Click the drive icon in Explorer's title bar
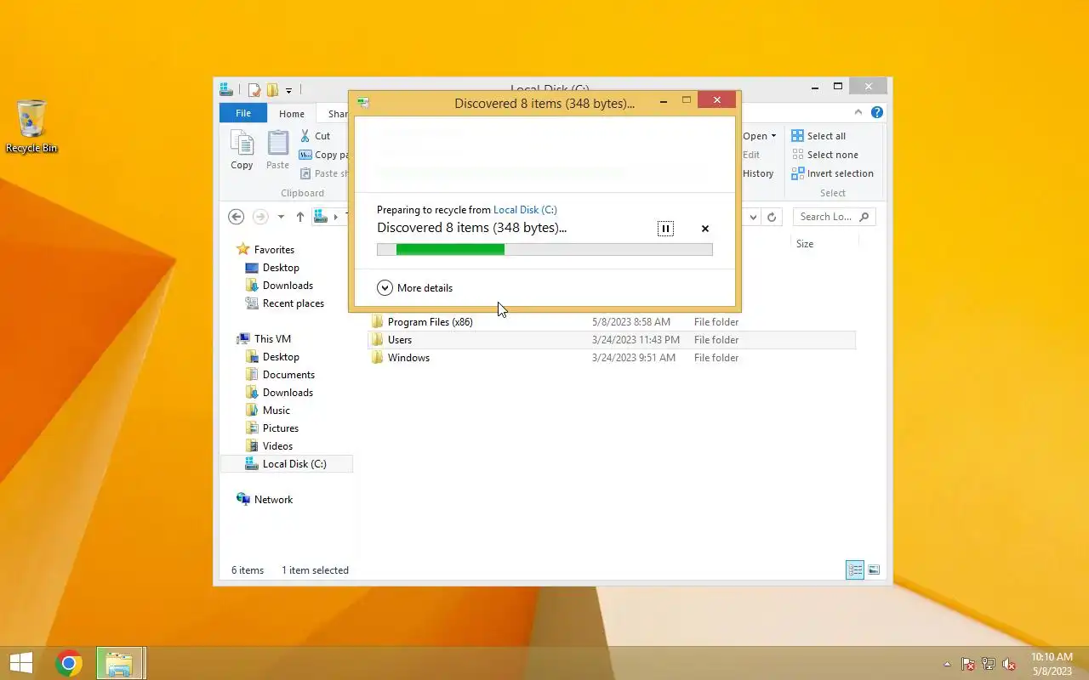 (226, 89)
